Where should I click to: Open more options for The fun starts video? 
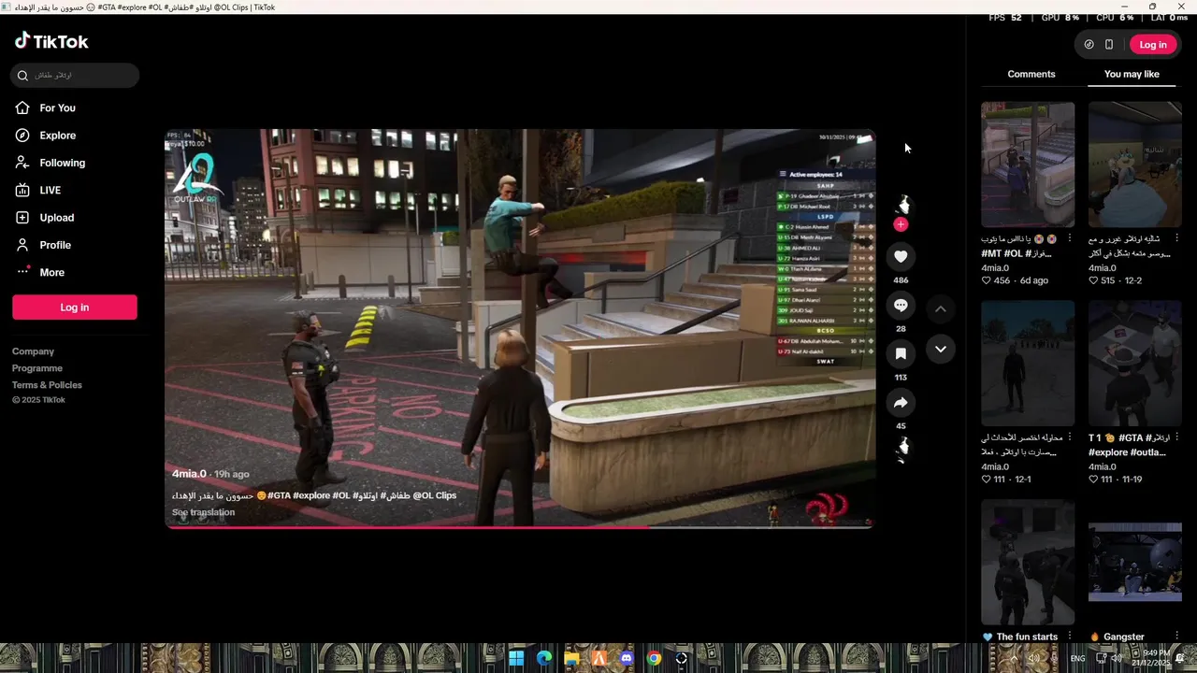(1070, 637)
